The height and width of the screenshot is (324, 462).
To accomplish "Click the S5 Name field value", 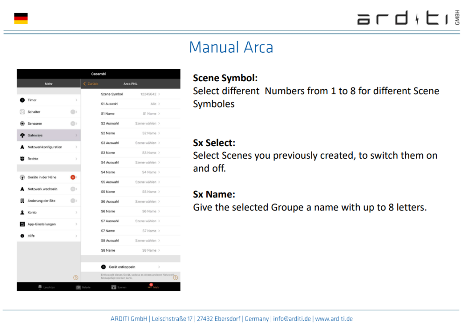I will (x=149, y=192).
